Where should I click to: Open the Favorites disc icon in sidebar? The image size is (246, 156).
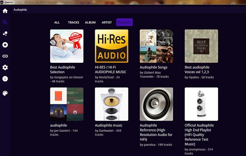pyautogui.click(x=5, y=45)
